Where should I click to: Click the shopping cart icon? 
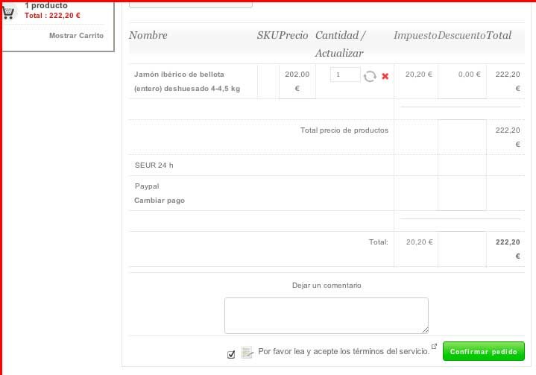pyautogui.click(x=8, y=13)
